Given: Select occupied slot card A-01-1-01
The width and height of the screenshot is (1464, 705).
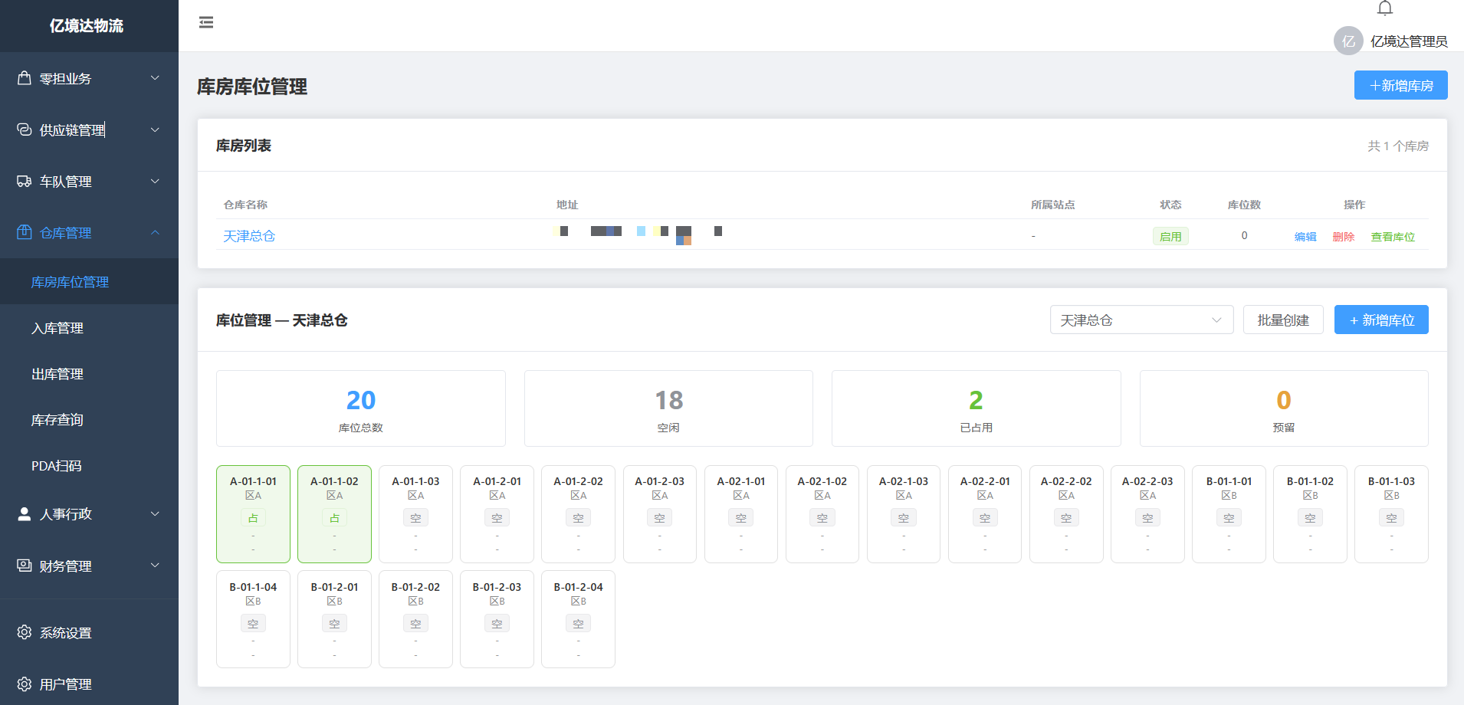Looking at the screenshot, I should pyautogui.click(x=253, y=514).
